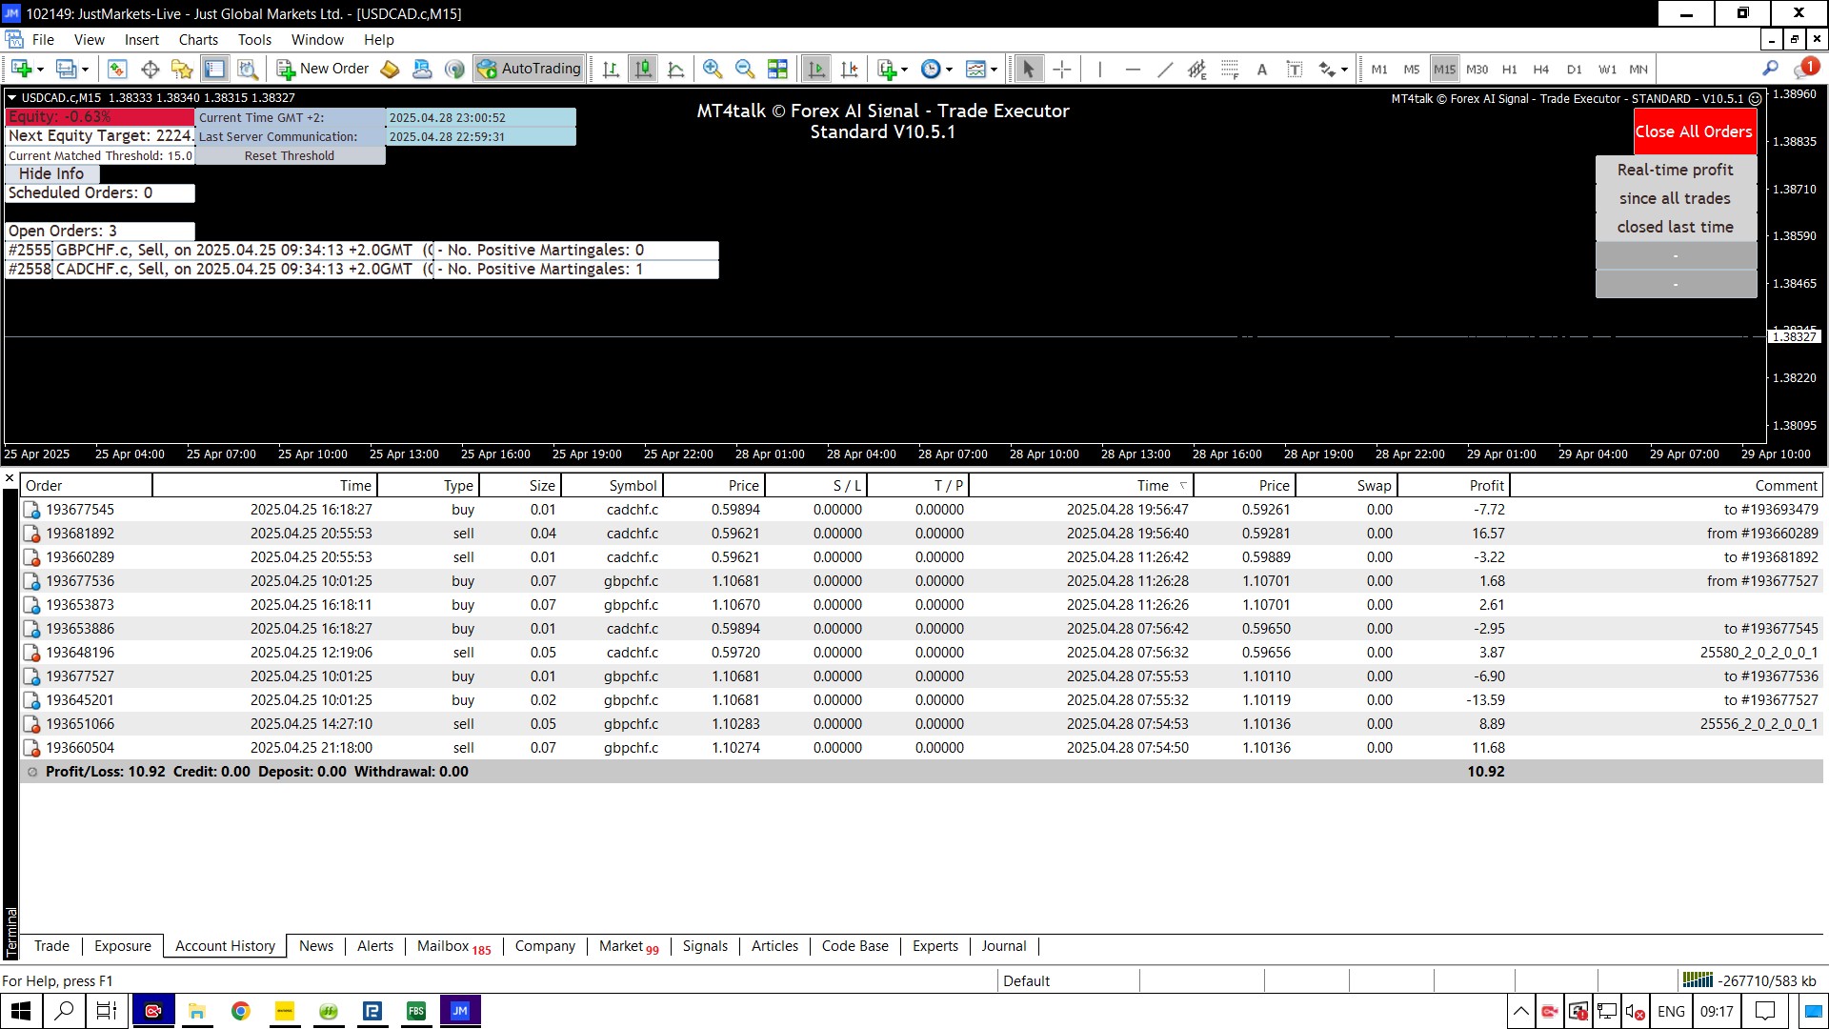1829x1029 pixels.
Task: Open the search magnifier in toolbar
Action: 1770,69
